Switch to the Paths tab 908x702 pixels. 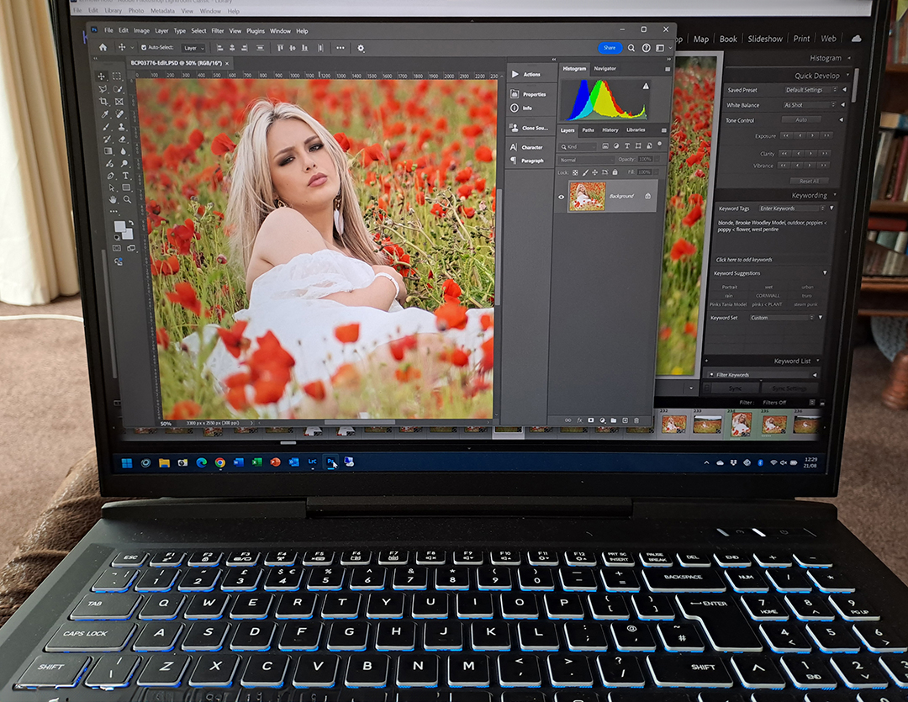pyautogui.click(x=588, y=130)
